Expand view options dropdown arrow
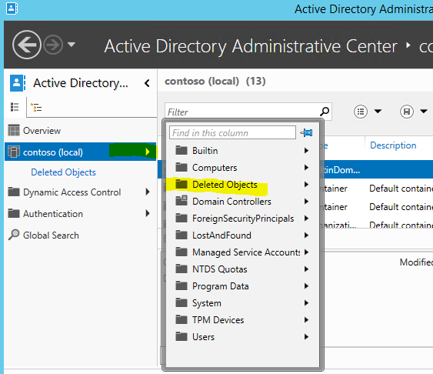Image resolution: width=433 pixels, height=374 pixels. [378, 112]
